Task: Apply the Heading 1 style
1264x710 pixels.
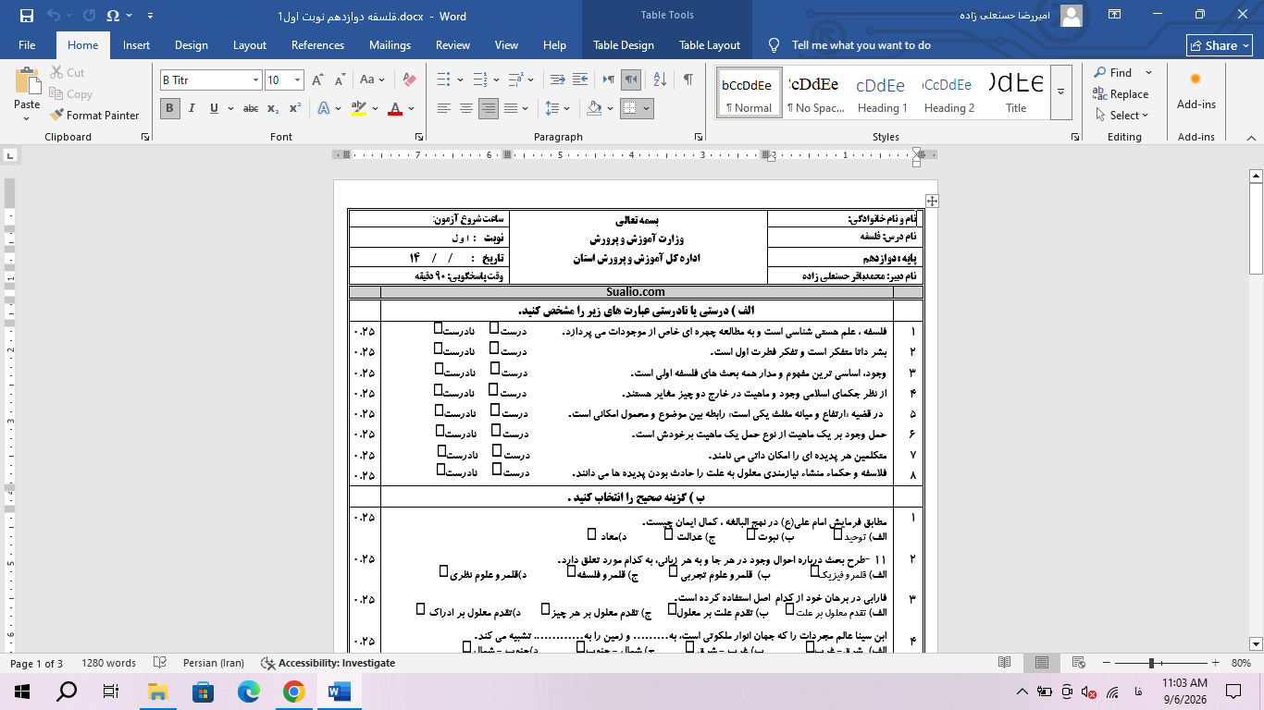Action: pos(882,92)
